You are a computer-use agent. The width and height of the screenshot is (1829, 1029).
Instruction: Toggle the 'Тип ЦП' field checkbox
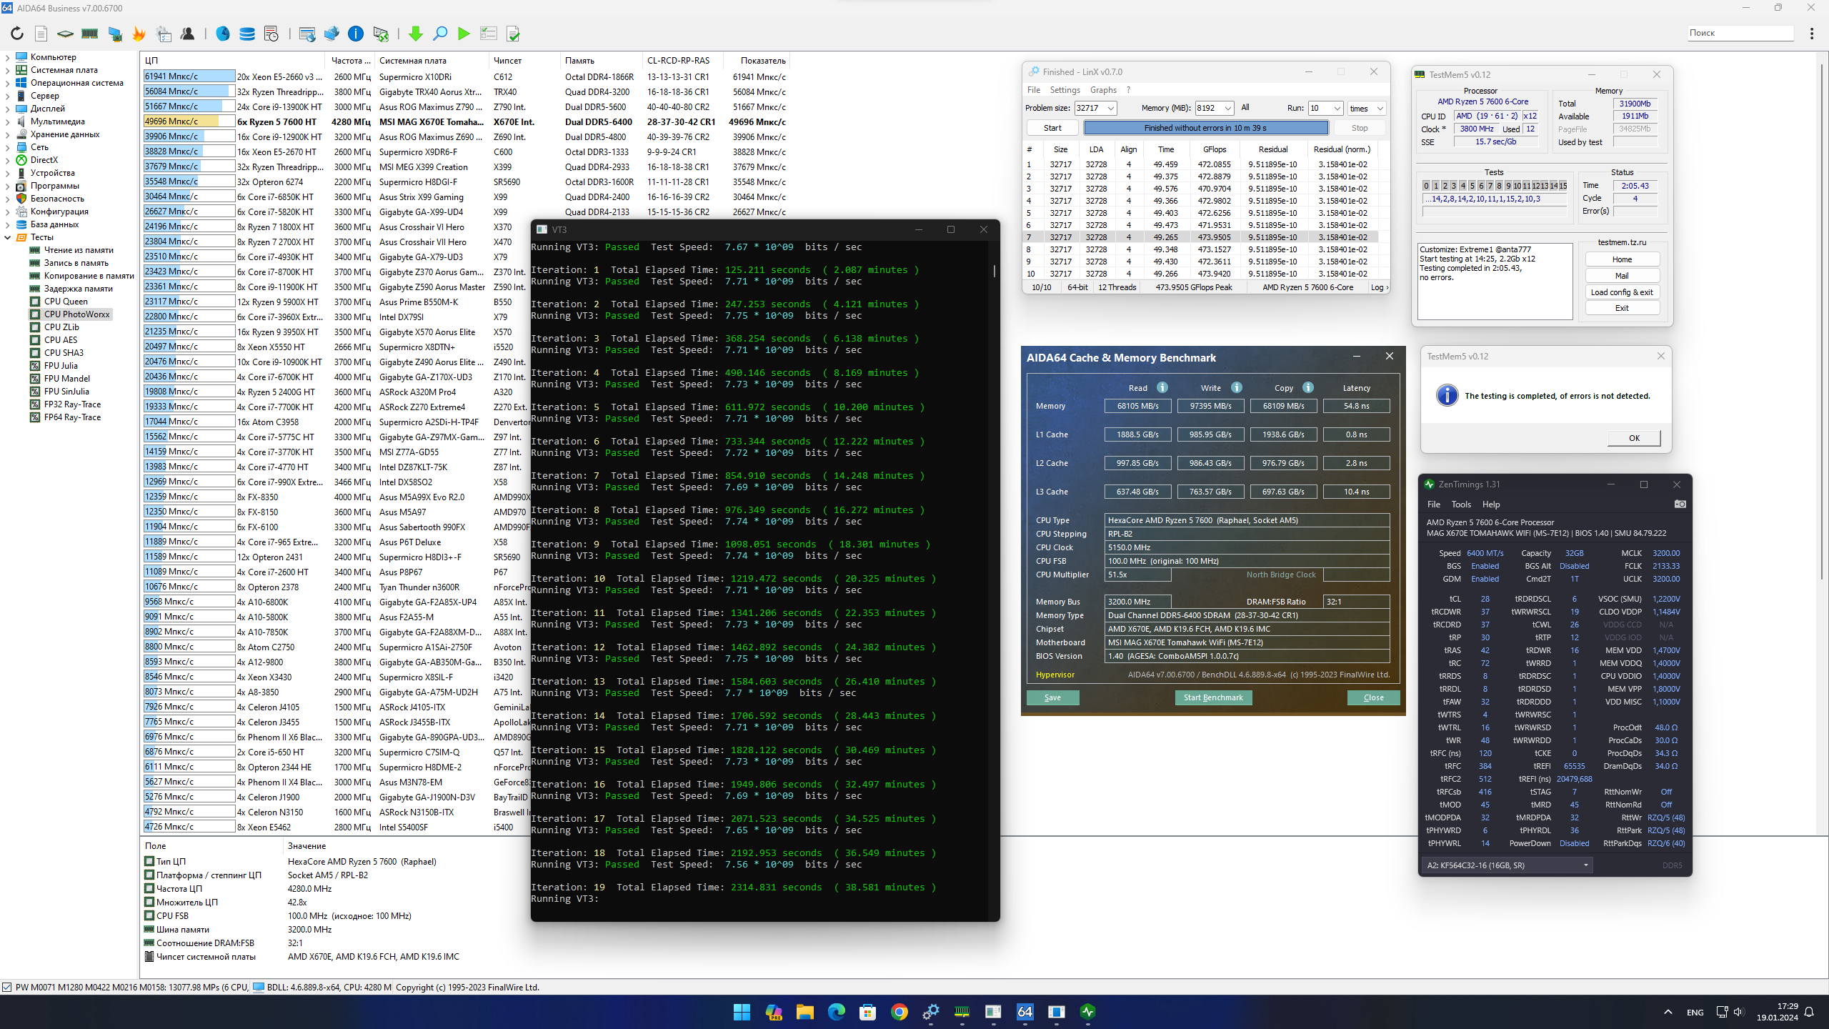click(149, 862)
